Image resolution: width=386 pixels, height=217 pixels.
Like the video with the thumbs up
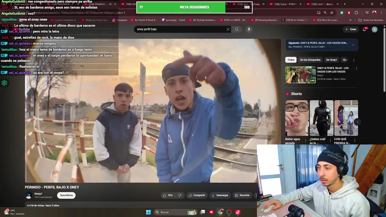pyautogui.click(x=168, y=195)
